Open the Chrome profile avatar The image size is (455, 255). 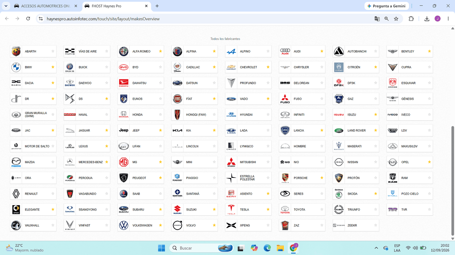coord(438,19)
